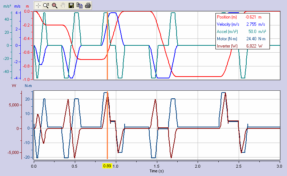Click the teal 'm/s²' acceleration axis label
Viewport: 287px width, 176px height.
(x=7, y=7)
